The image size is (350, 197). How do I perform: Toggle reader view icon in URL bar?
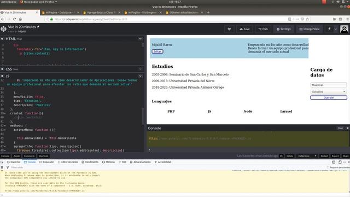pos(289,19)
